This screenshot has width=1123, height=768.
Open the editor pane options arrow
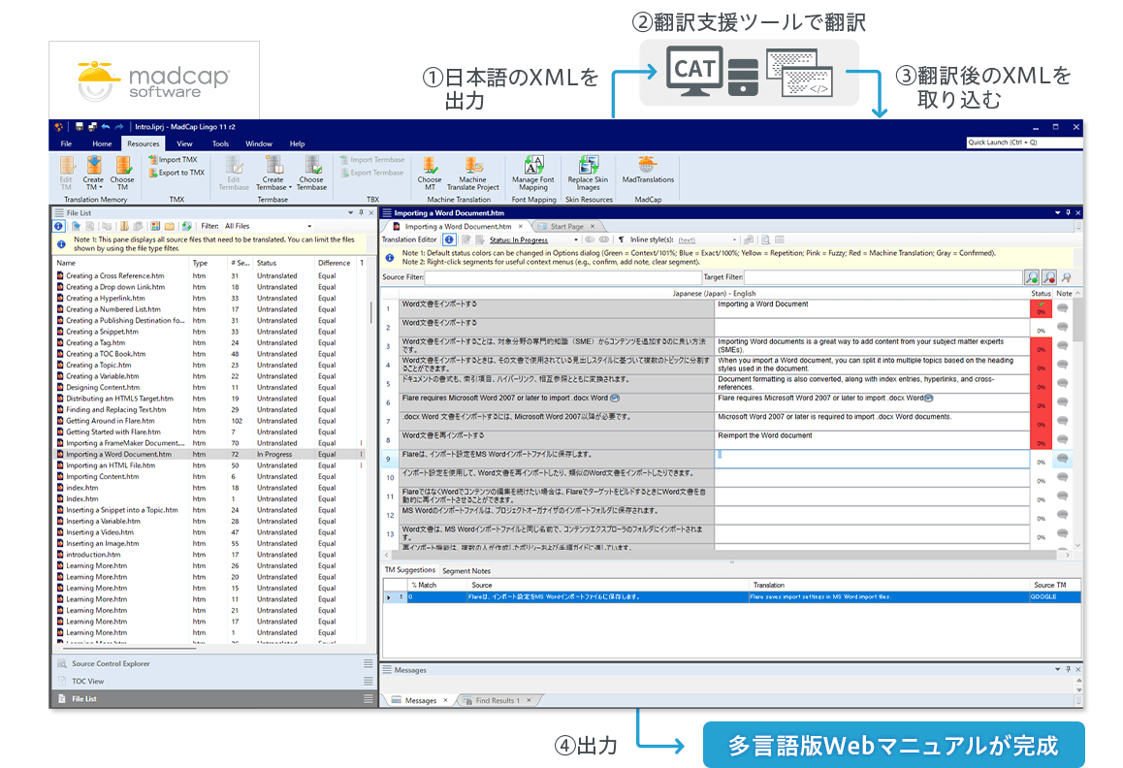(1057, 212)
